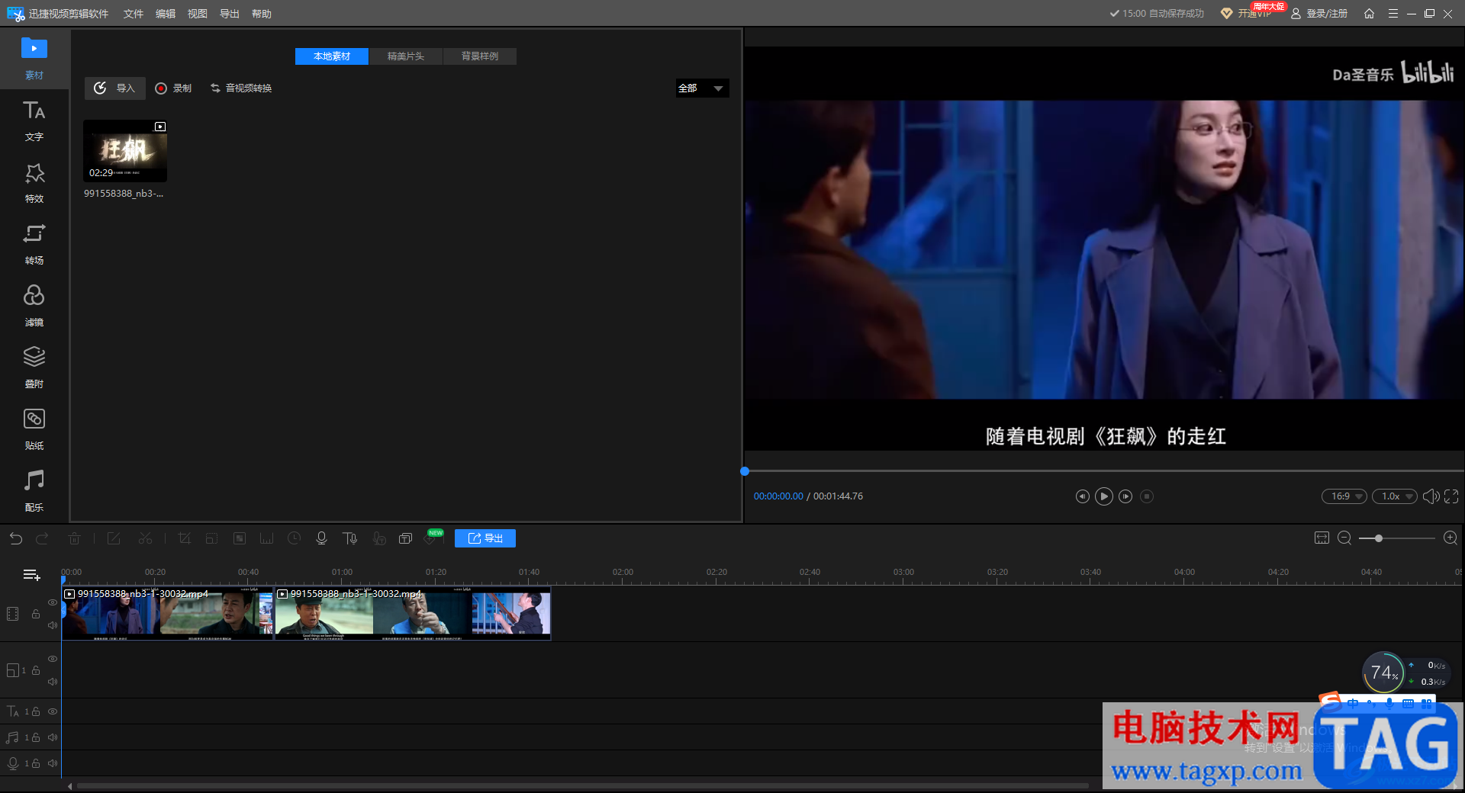Viewport: 1465px width, 793px height.
Task: Mute the voiceover track speaker
Action: point(53,763)
